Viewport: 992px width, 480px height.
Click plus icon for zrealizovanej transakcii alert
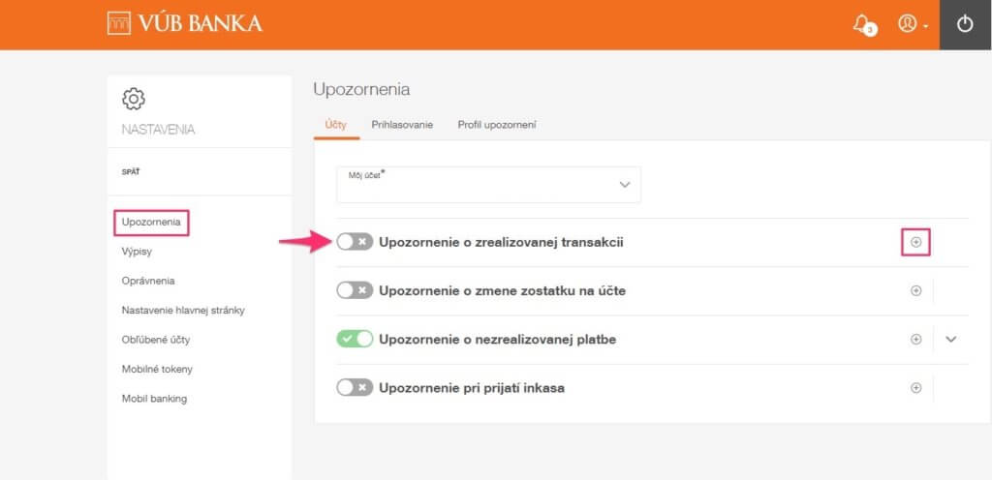(x=915, y=242)
